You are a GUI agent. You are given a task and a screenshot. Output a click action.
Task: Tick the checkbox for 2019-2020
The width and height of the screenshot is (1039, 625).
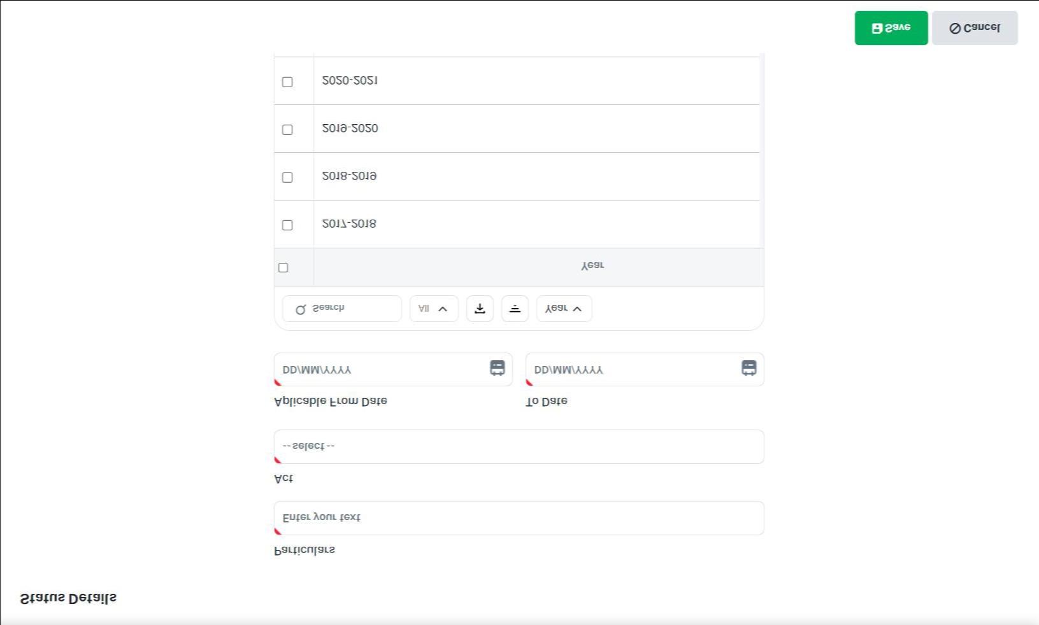287,129
